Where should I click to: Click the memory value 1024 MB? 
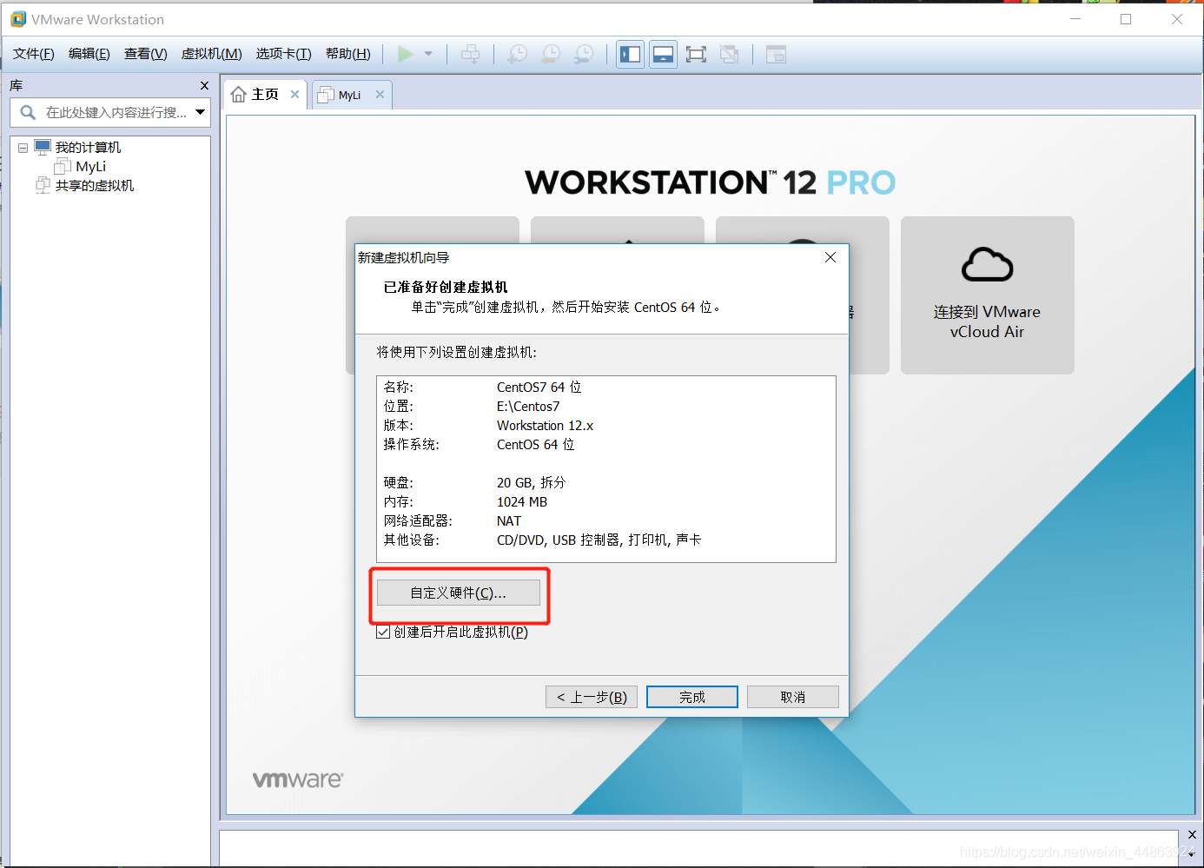click(522, 502)
